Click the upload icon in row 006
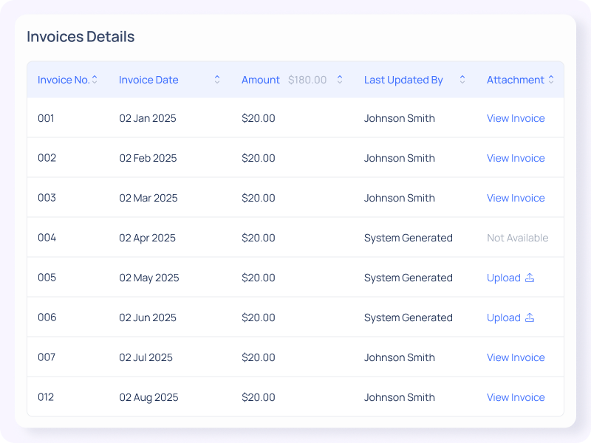Screen dimensions: 591x443 pos(529,318)
